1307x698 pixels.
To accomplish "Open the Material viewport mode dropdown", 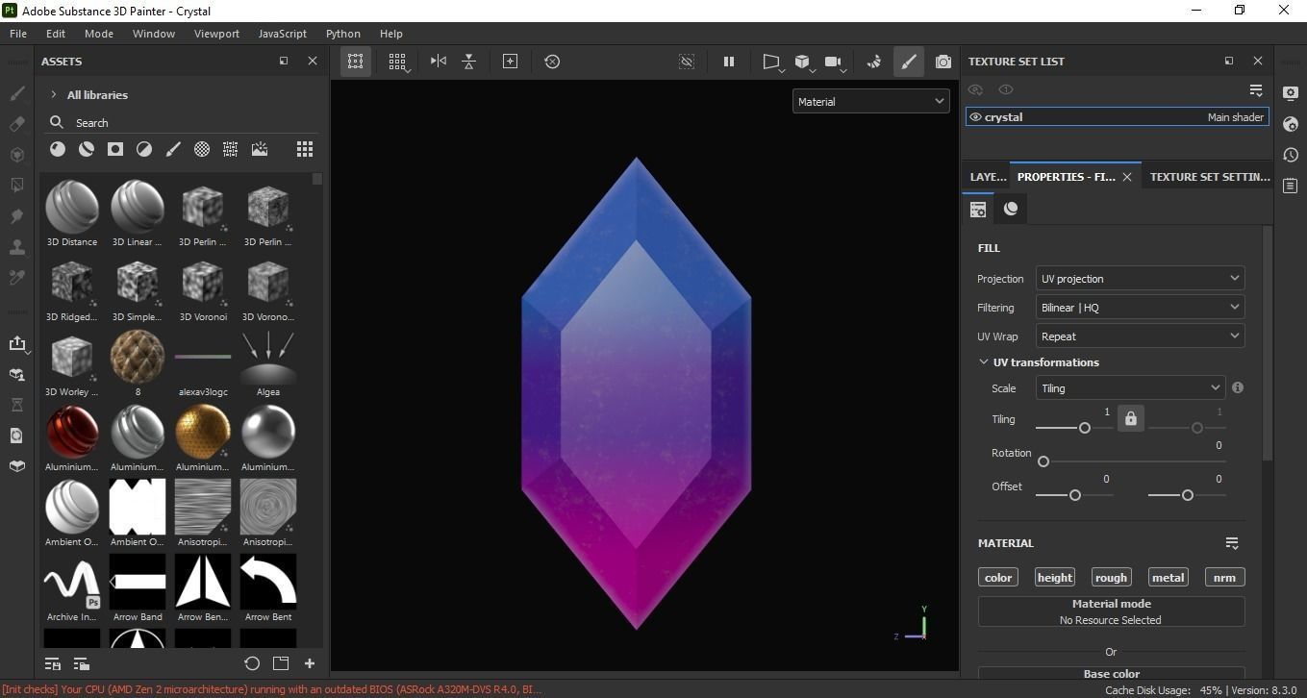I will pos(871,101).
